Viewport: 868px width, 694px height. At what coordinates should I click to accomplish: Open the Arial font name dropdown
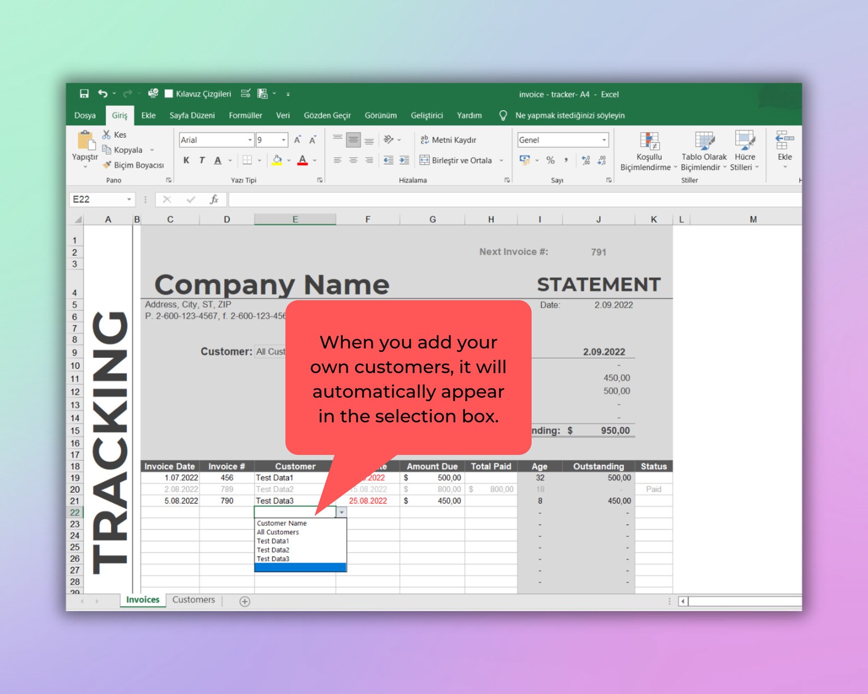(x=250, y=140)
